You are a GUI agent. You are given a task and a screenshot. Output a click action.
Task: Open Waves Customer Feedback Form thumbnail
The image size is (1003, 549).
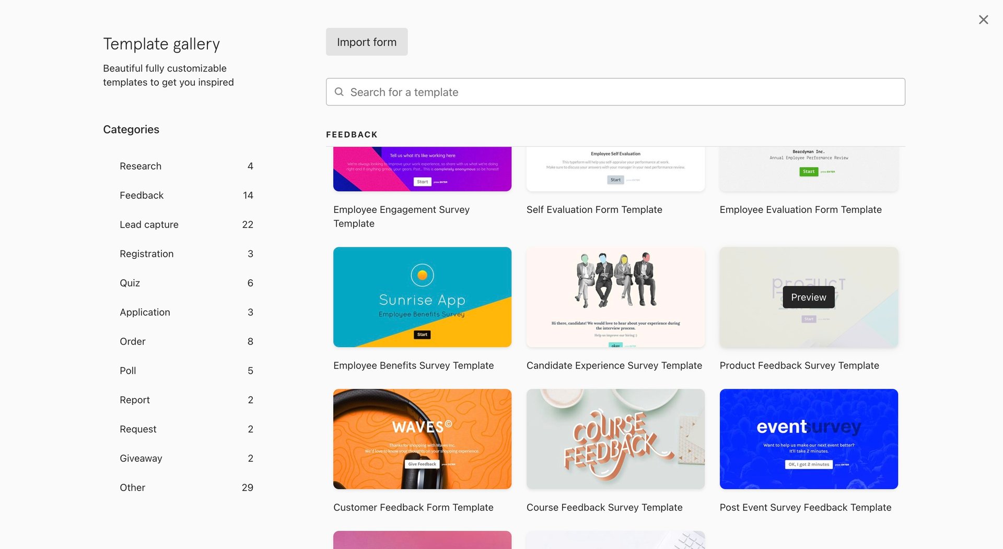tap(422, 439)
